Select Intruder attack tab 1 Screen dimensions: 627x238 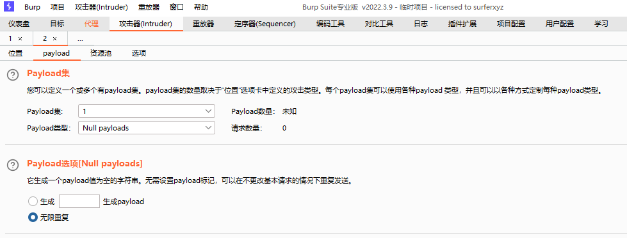pyautogui.click(x=10, y=39)
